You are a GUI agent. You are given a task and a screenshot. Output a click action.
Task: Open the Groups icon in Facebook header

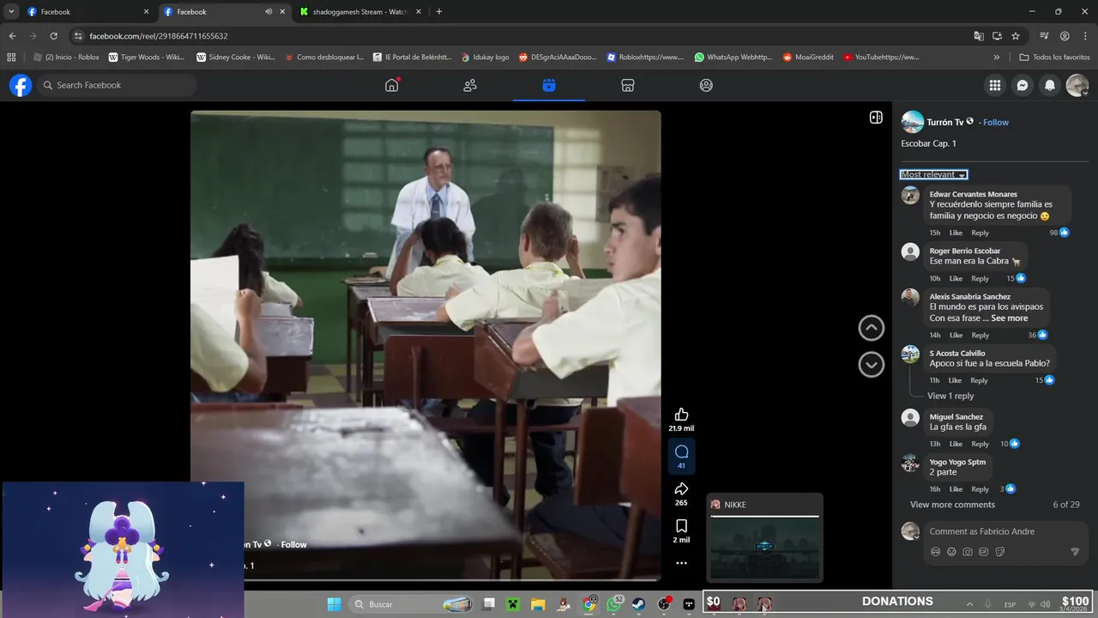click(706, 85)
